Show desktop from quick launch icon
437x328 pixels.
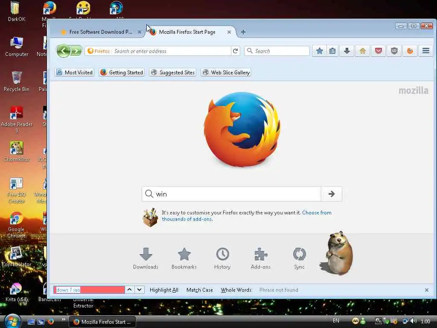(x=31, y=322)
